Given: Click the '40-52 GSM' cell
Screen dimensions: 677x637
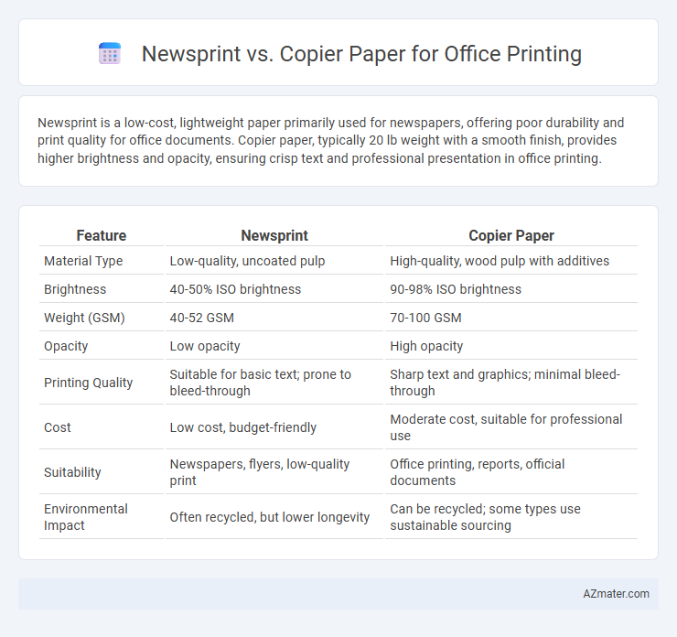Looking at the screenshot, I should tap(274, 318).
